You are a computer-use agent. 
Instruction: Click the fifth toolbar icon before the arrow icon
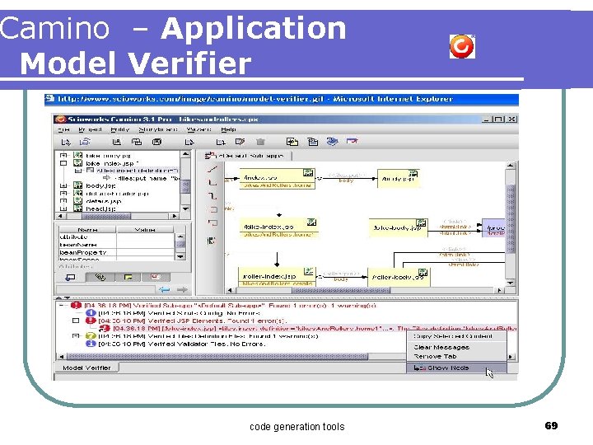156,142
